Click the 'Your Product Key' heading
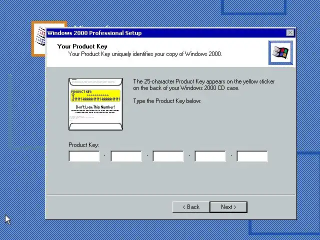 [82, 46]
